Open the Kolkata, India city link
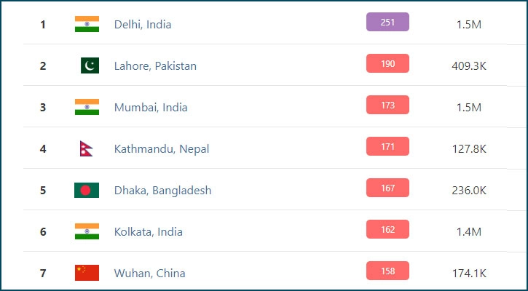 (x=148, y=232)
